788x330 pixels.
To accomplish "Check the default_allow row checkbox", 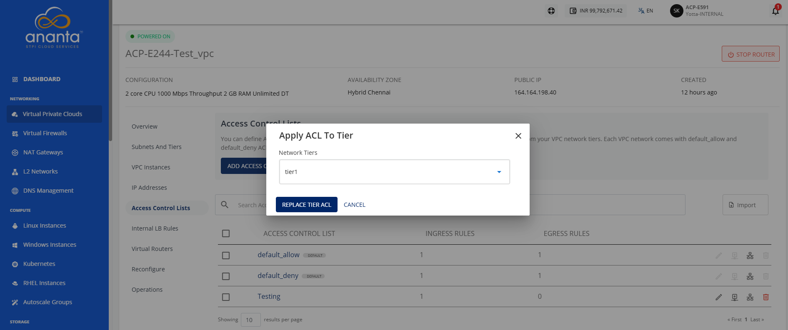I will pos(226,256).
